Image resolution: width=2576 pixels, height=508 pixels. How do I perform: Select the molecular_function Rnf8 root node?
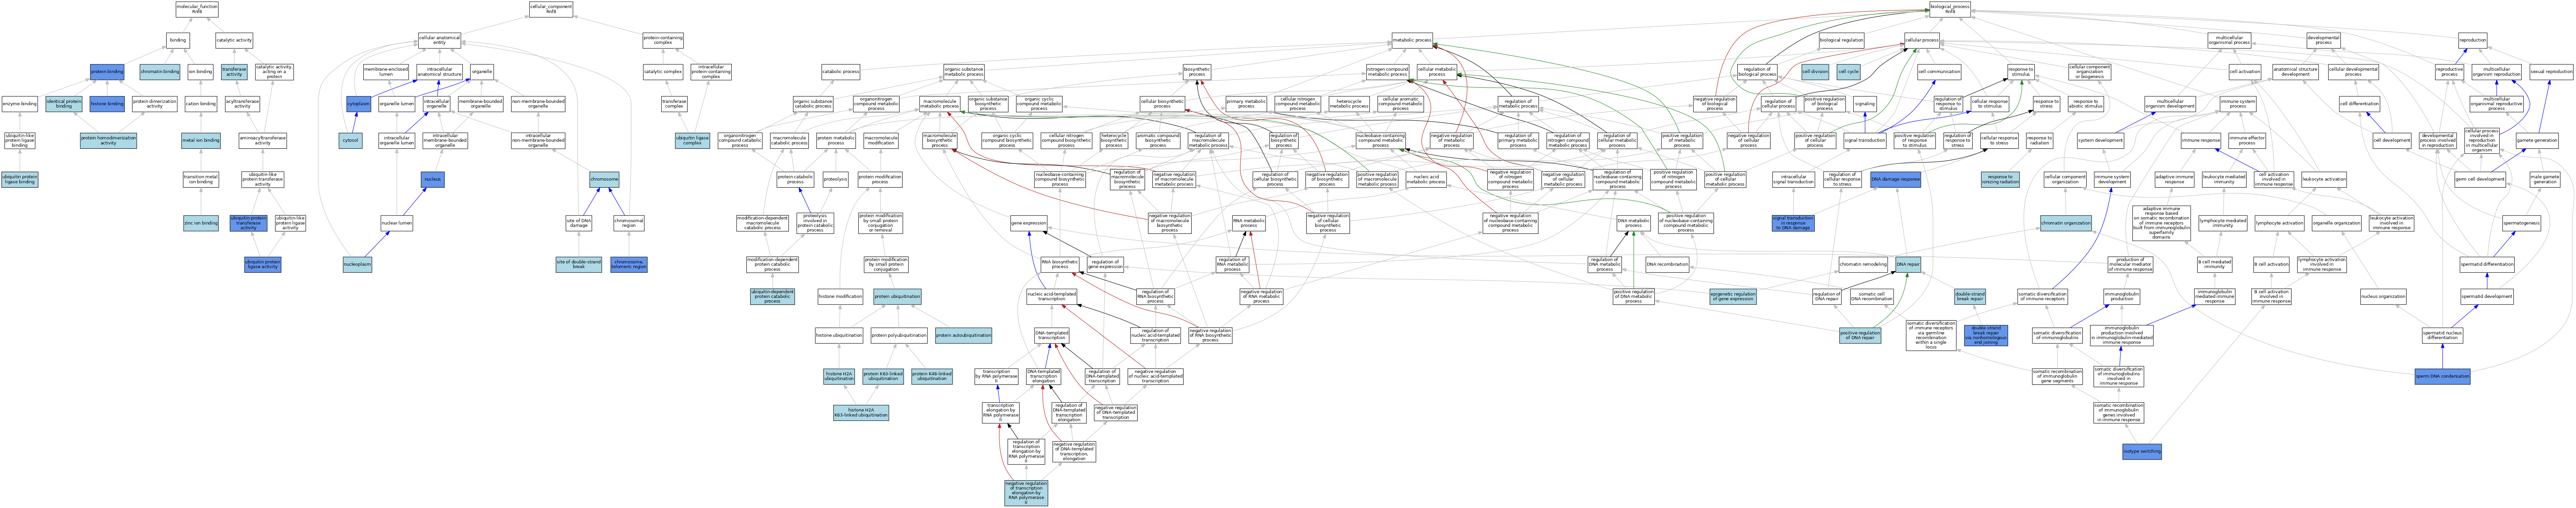pyautogui.click(x=197, y=9)
